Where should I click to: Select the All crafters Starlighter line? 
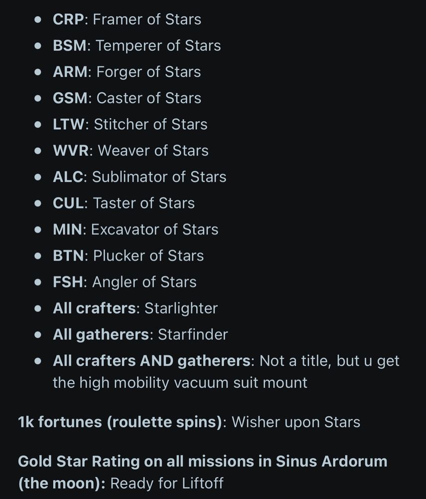coord(135,308)
